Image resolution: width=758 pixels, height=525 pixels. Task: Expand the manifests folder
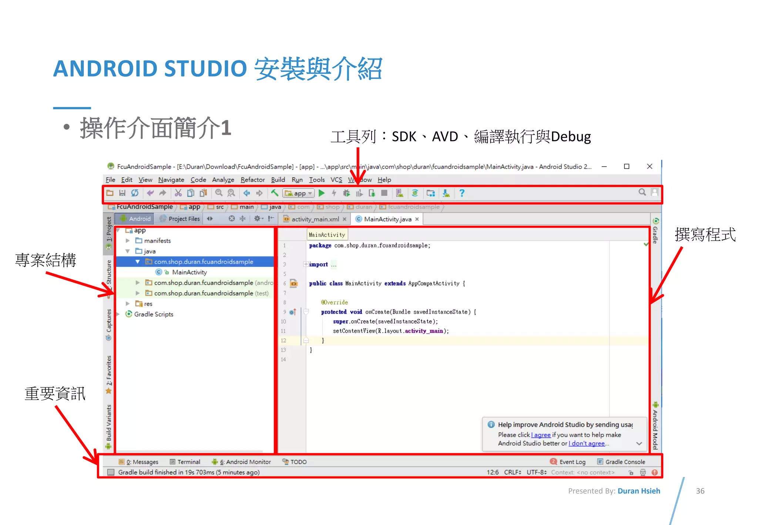pyautogui.click(x=128, y=241)
